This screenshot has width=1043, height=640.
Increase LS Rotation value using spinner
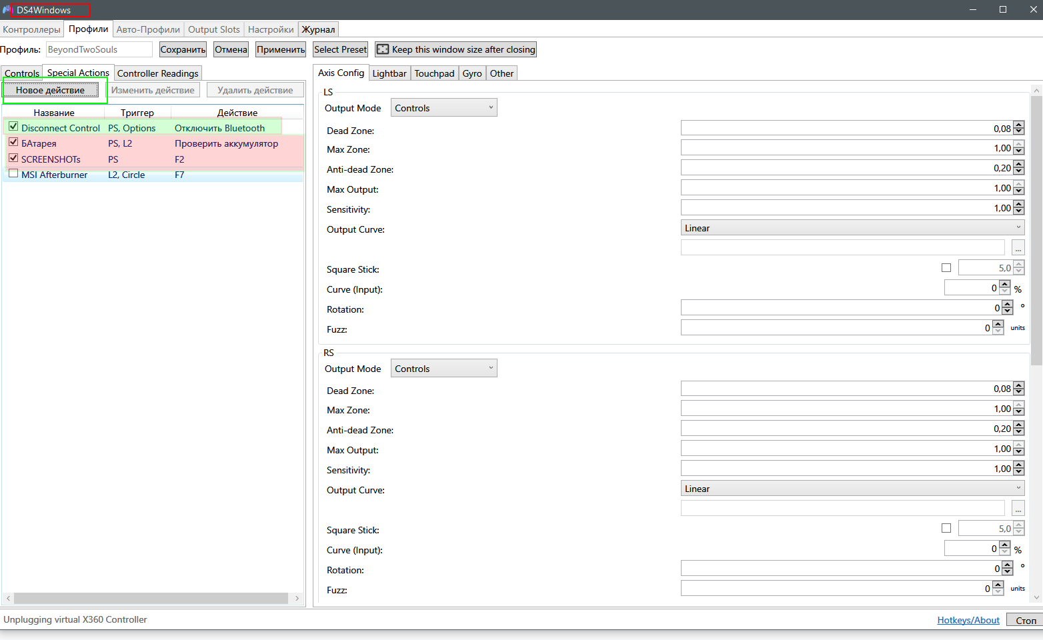coord(1007,305)
